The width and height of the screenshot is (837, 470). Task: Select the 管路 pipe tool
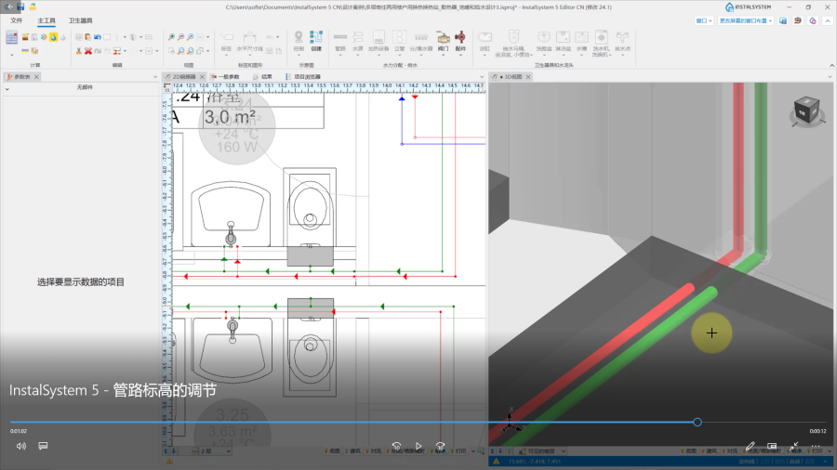340,42
